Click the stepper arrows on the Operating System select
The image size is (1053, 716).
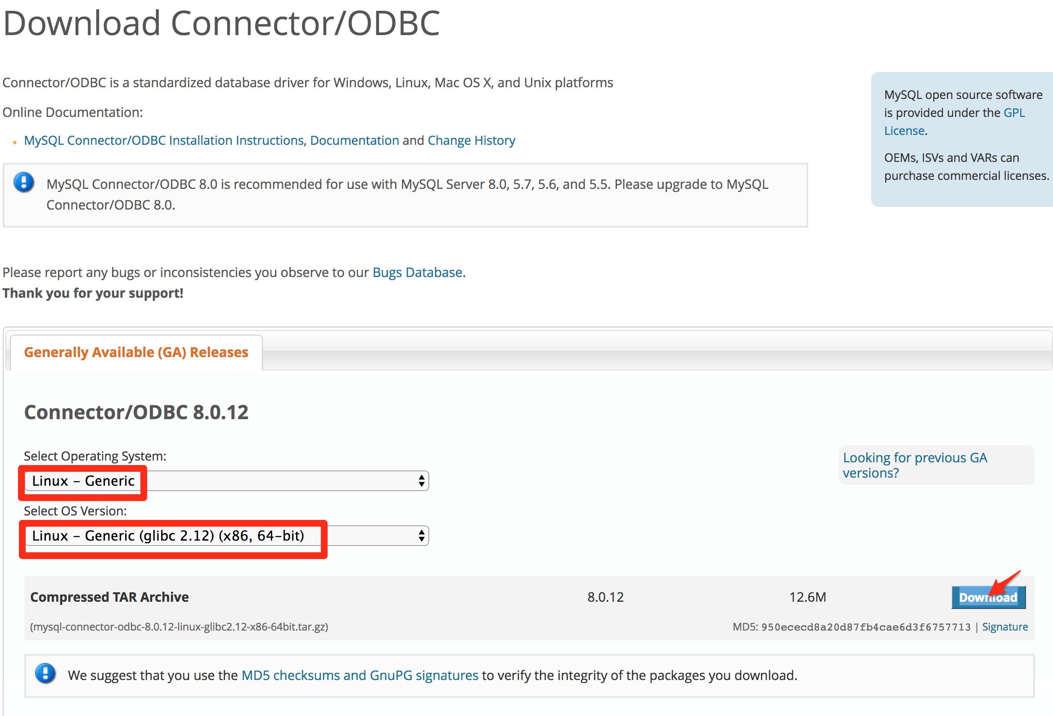(x=421, y=480)
